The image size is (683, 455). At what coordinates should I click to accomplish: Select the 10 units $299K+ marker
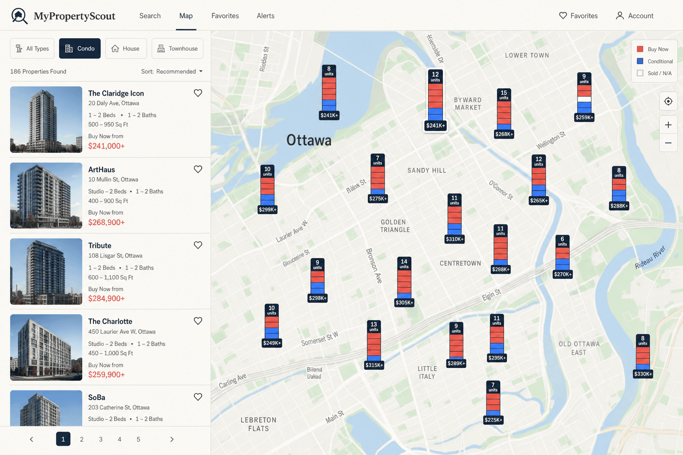point(267,189)
